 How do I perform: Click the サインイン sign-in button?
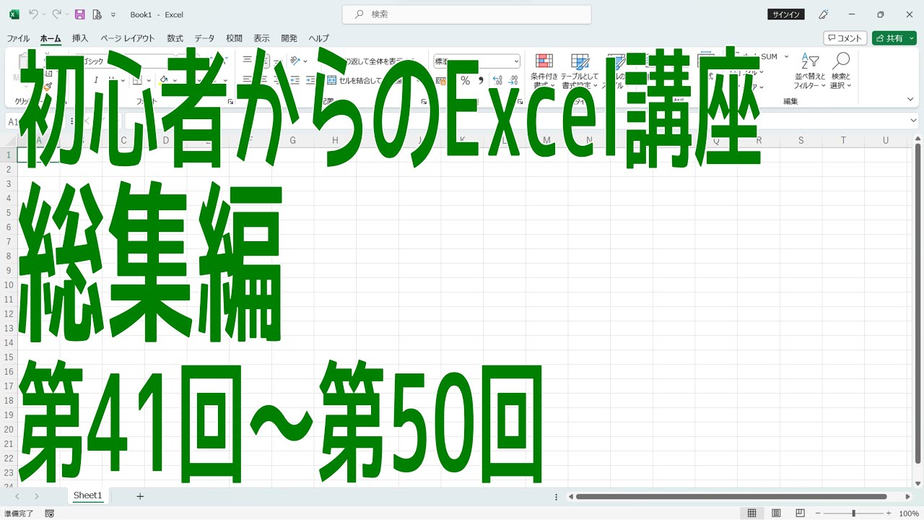pos(786,14)
